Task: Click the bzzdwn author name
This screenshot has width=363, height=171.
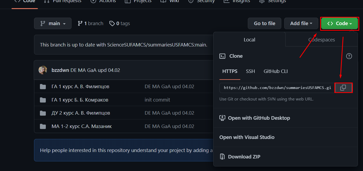Action: tap(60, 70)
